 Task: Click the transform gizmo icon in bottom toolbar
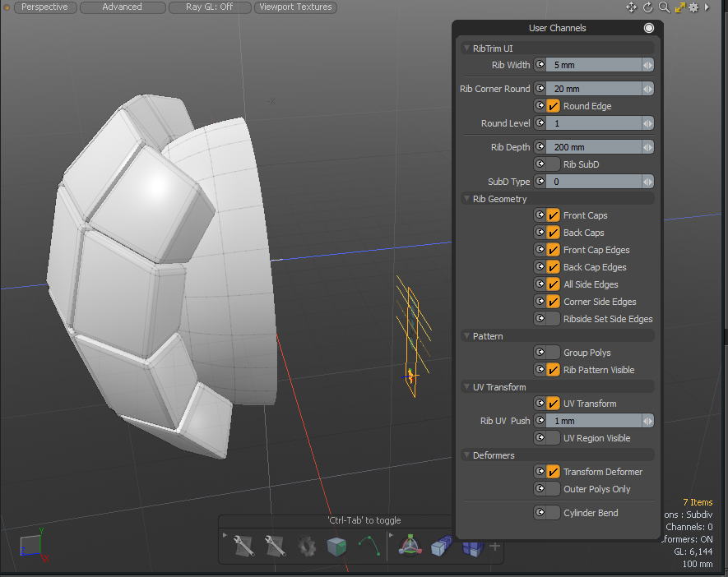point(410,546)
